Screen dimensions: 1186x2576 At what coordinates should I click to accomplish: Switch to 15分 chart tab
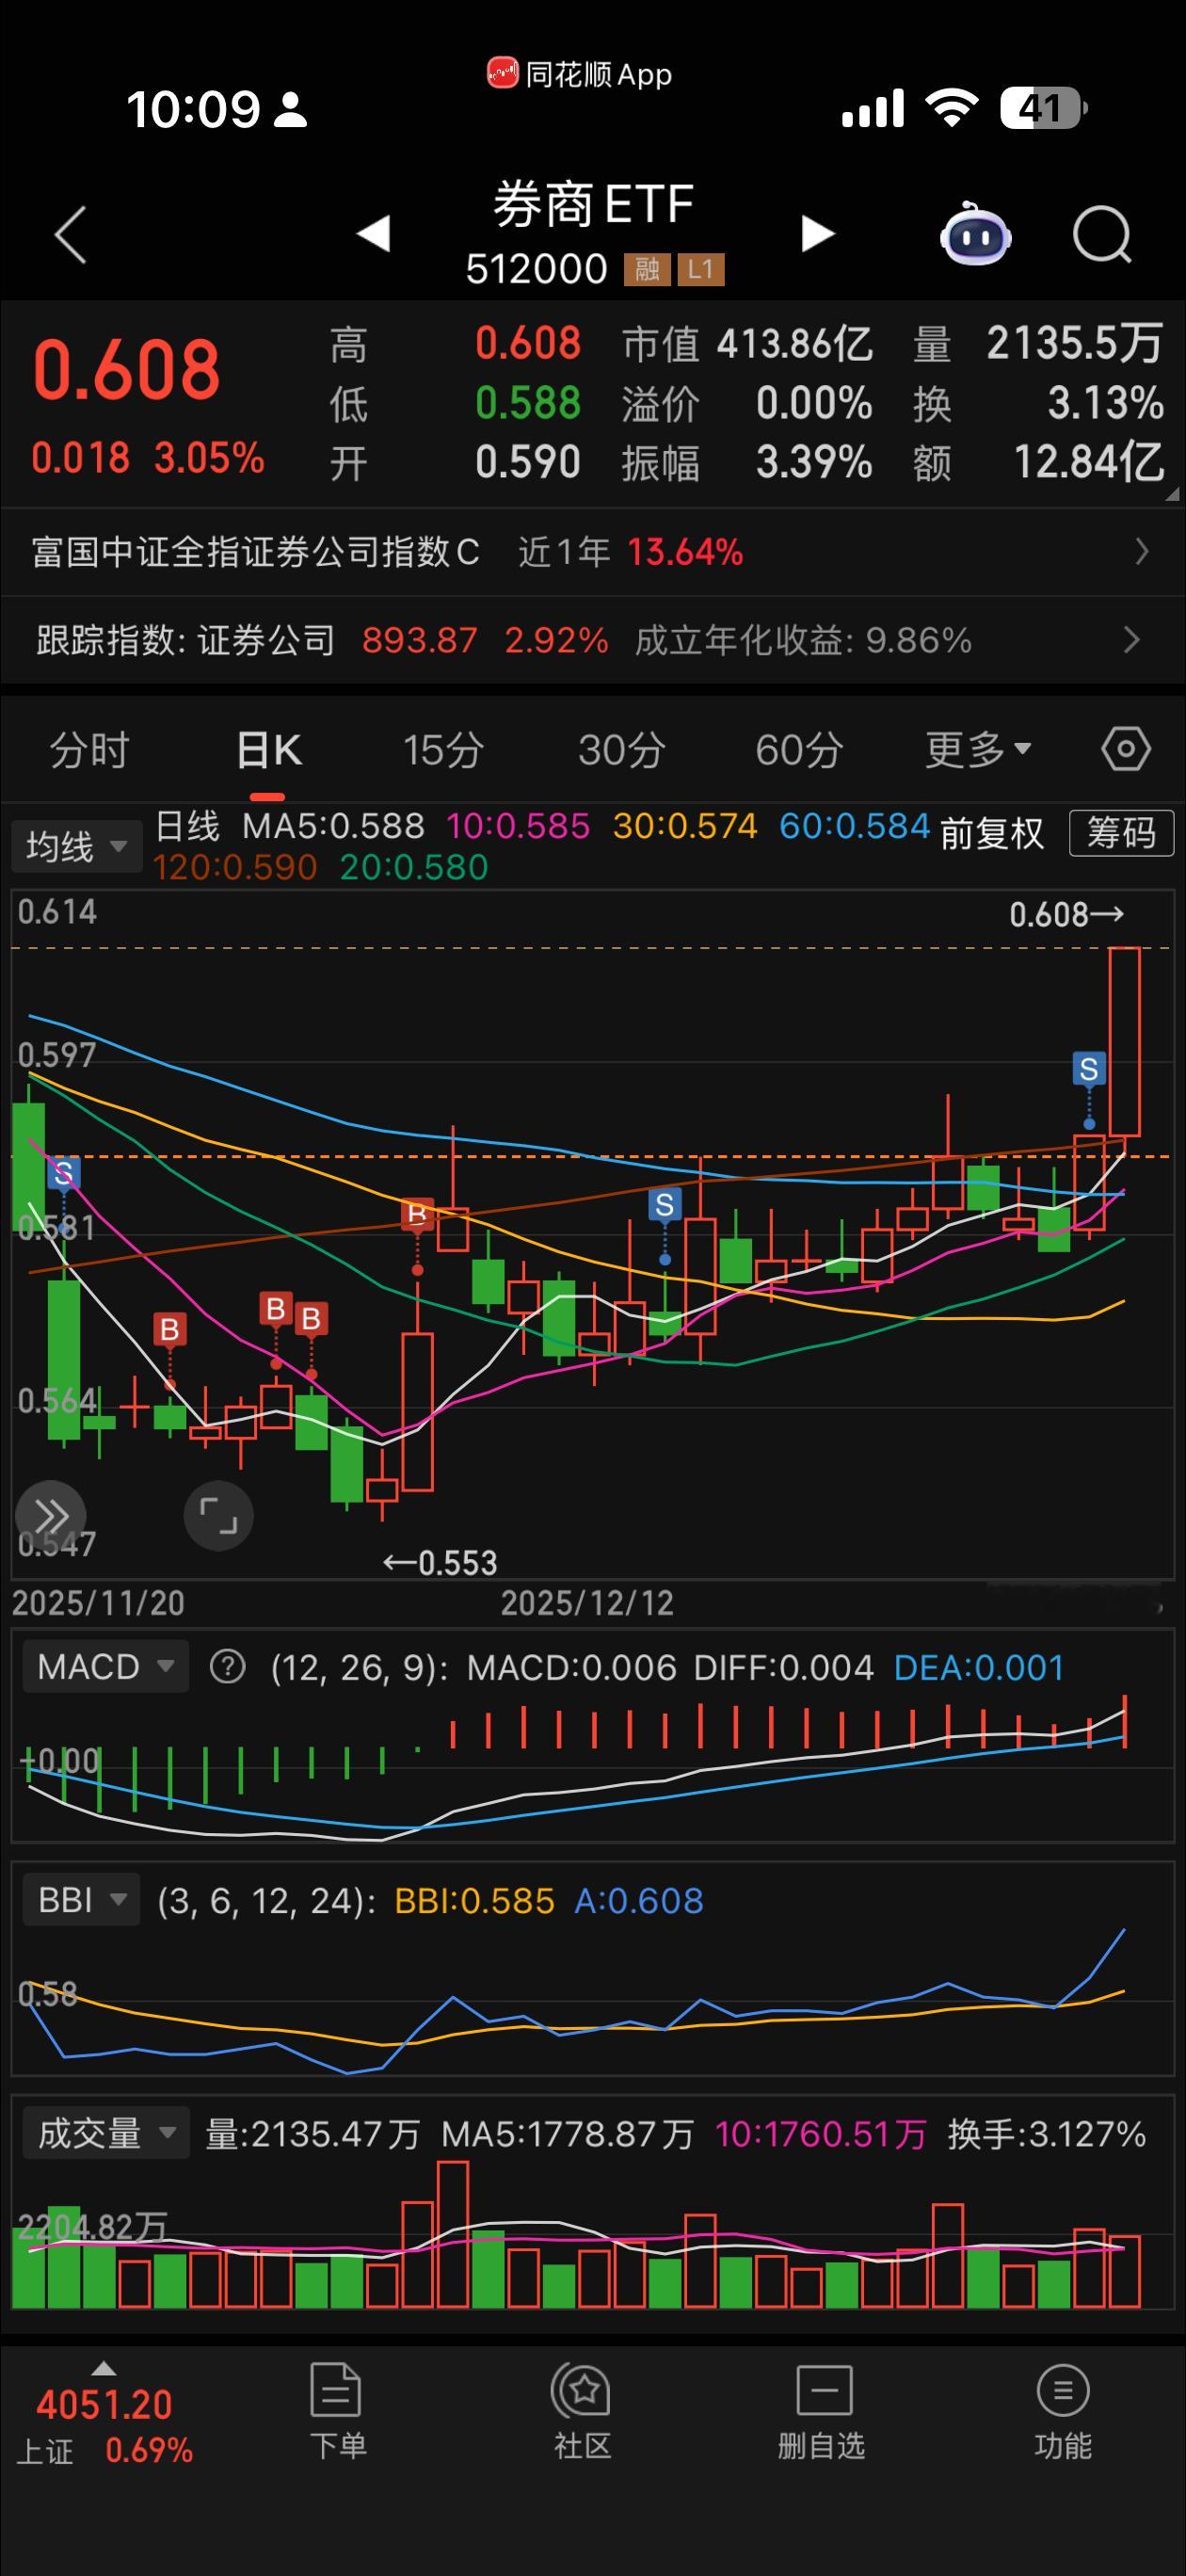click(x=443, y=750)
